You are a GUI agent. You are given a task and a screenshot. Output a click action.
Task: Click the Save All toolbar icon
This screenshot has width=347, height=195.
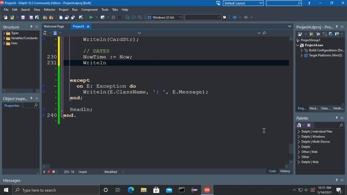click(31, 17)
